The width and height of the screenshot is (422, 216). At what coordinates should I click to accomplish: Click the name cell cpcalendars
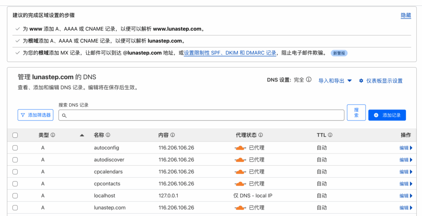(108, 172)
